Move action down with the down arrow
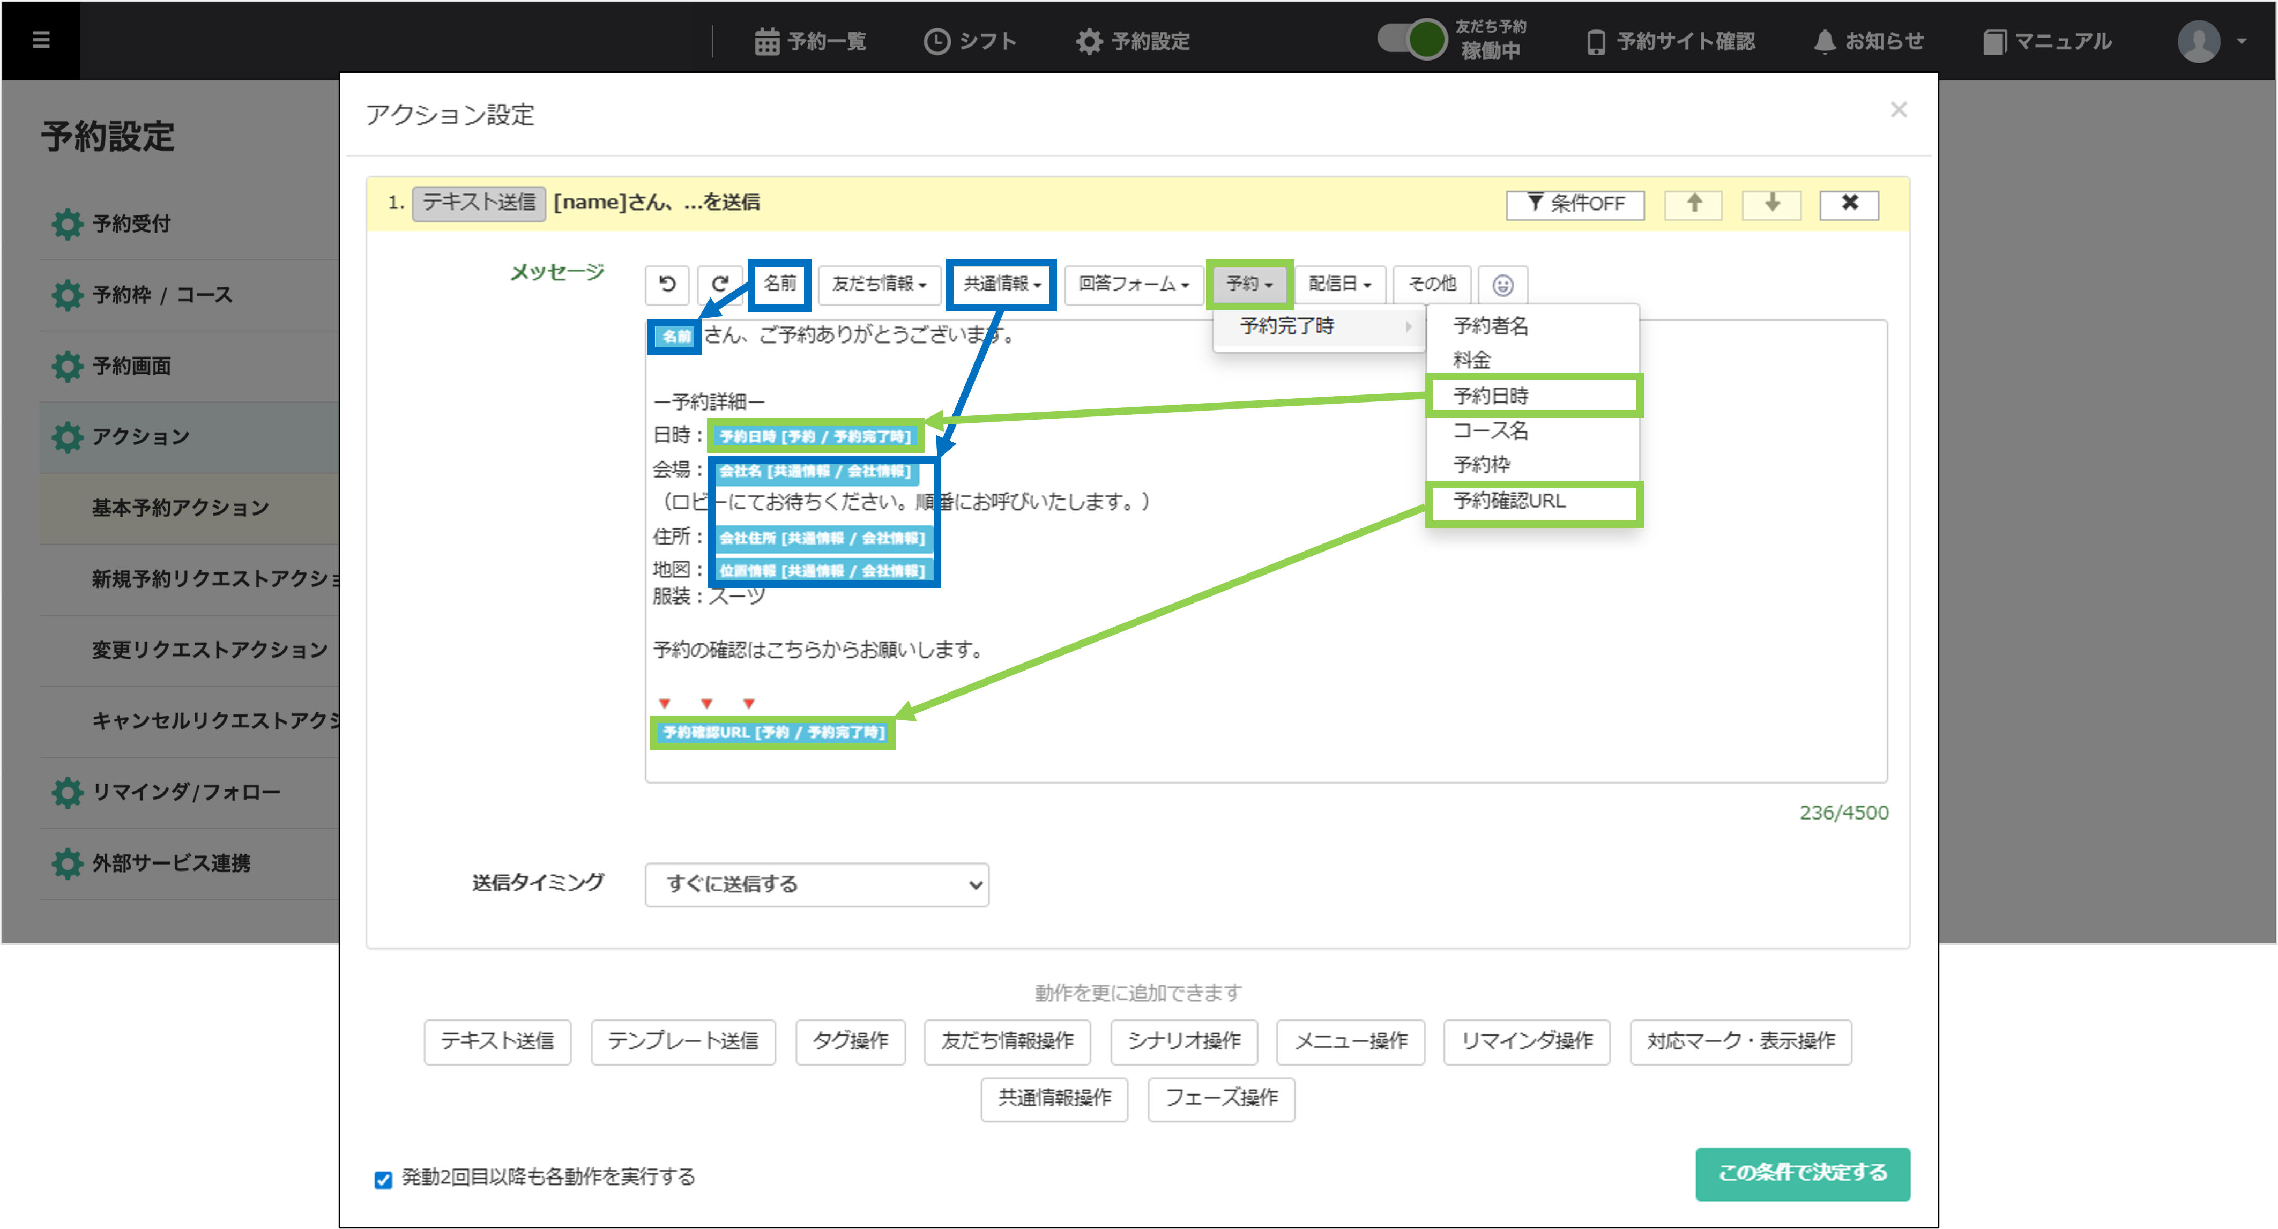 pos(1772,204)
